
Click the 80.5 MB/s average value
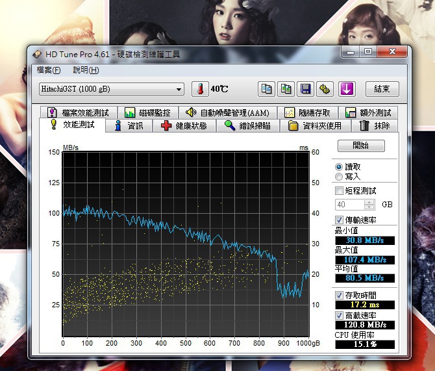coord(365,278)
